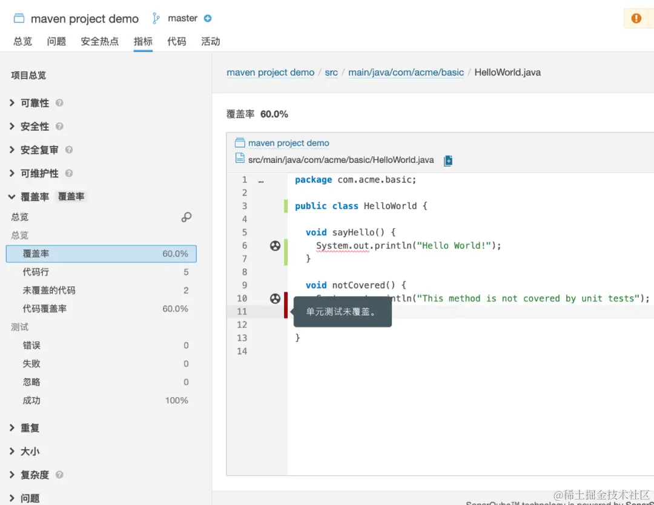This screenshot has width=654, height=505.
Task: Select the 指标 tab
Action: pos(143,41)
